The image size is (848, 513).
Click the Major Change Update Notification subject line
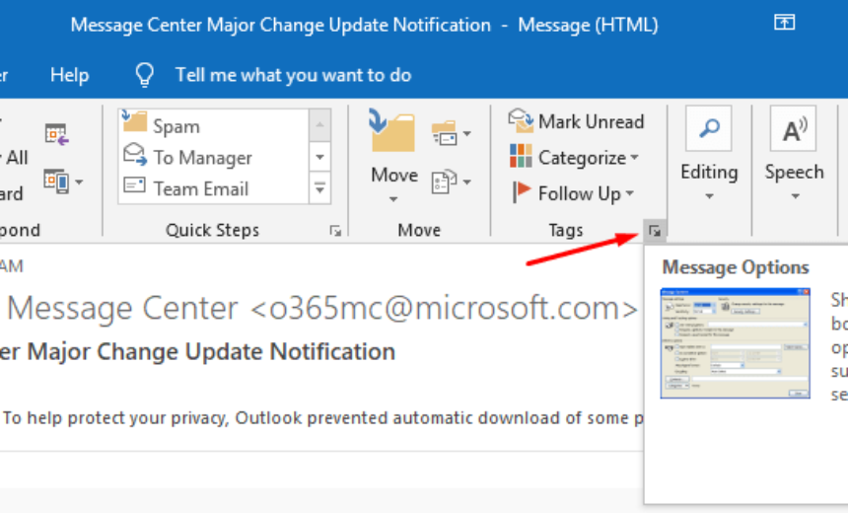(197, 352)
